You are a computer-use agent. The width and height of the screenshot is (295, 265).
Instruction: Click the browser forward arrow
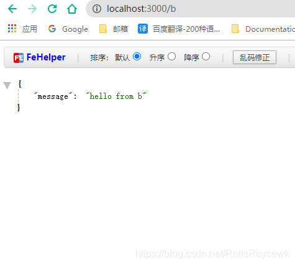point(32,9)
